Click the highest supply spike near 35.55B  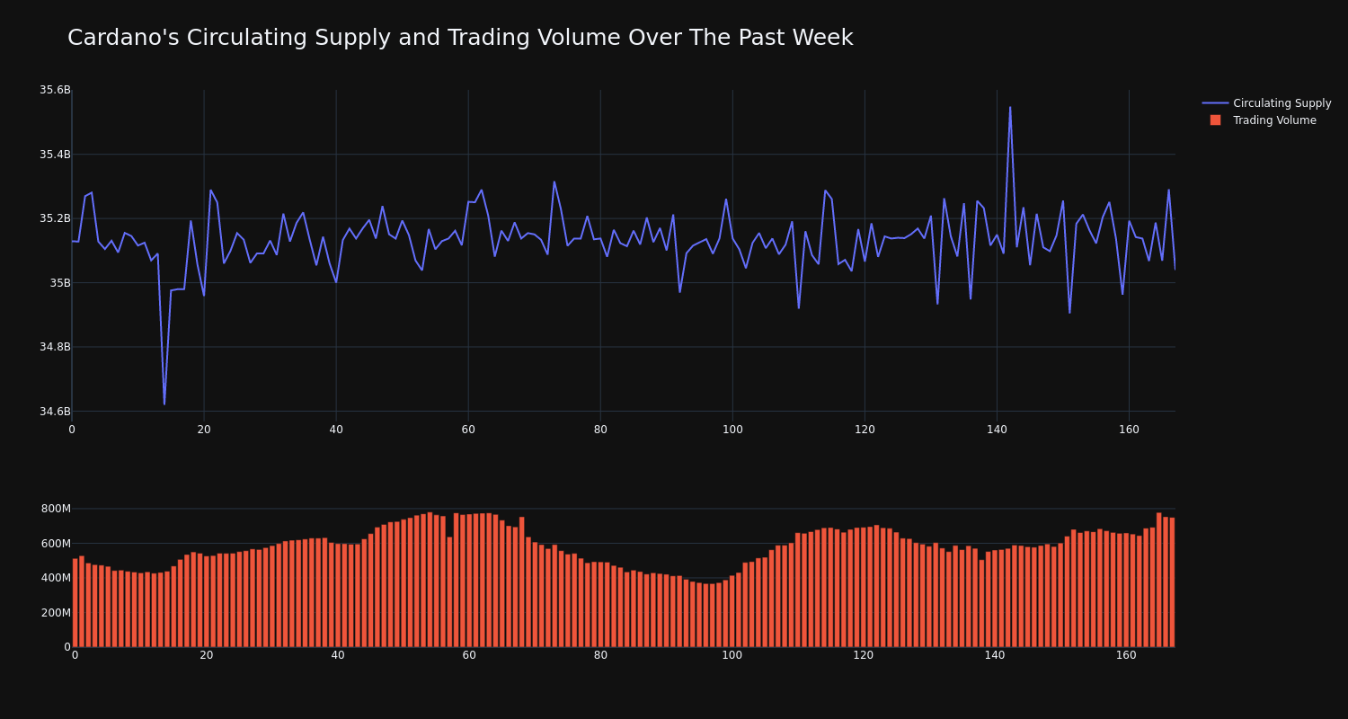[x=1010, y=108]
